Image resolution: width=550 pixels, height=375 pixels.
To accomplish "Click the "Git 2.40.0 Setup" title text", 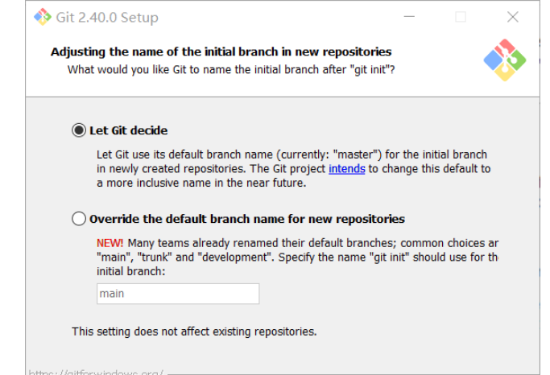I will point(107,18).
